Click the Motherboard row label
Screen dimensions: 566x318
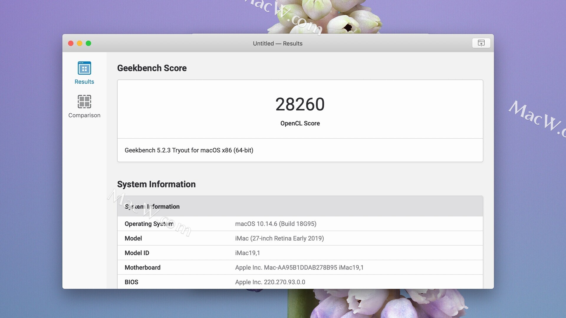pyautogui.click(x=142, y=268)
